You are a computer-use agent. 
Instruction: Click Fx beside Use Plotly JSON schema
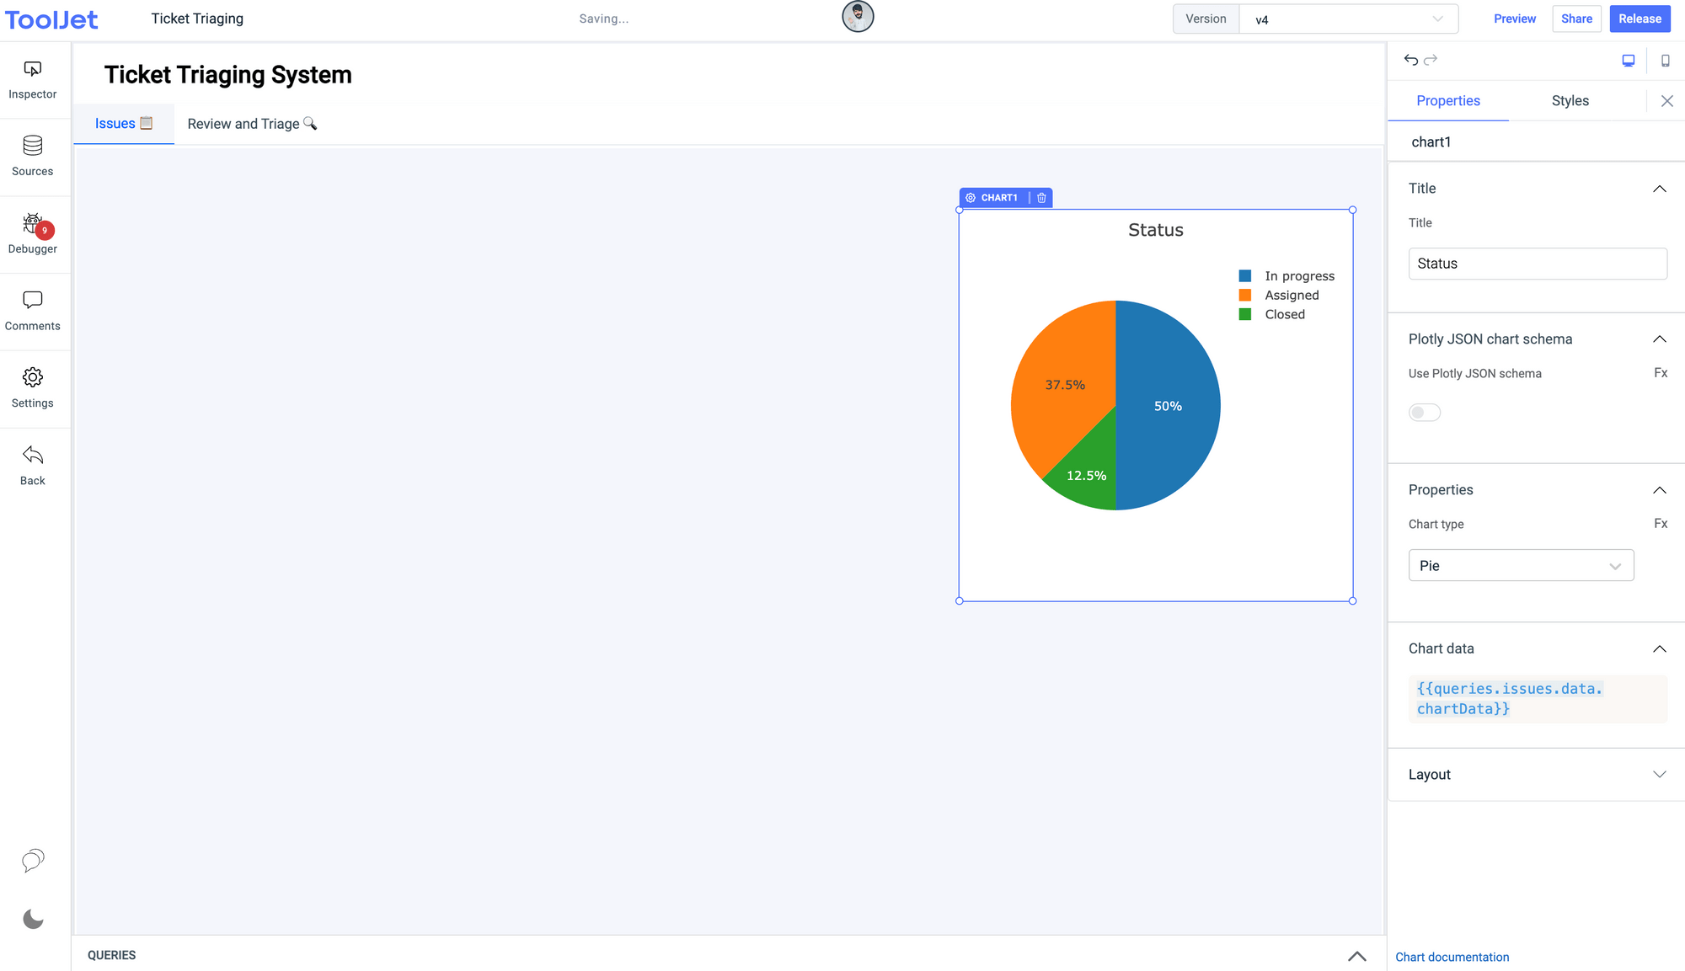[x=1660, y=373]
